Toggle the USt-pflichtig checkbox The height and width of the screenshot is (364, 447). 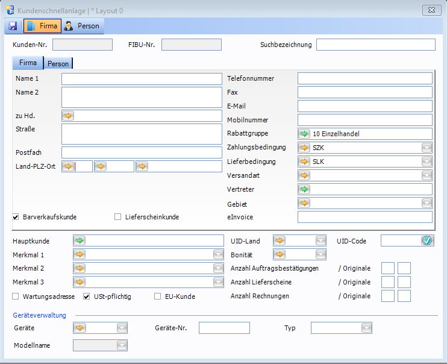click(87, 297)
